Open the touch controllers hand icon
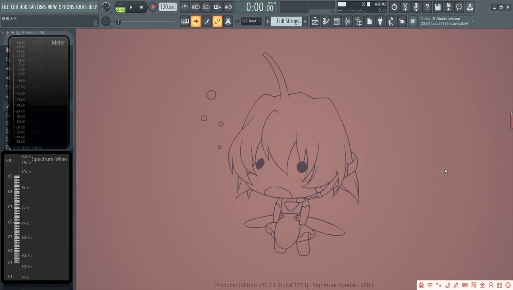513x290 pixels. [x=402, y=21]
